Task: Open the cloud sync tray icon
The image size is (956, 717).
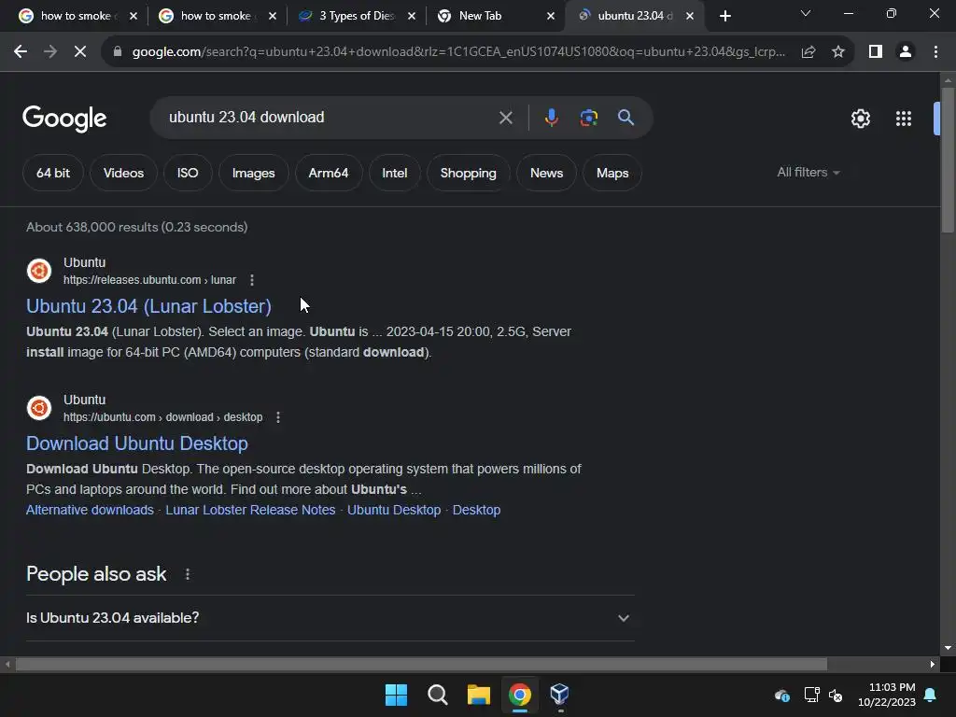Action: (782, 695)
